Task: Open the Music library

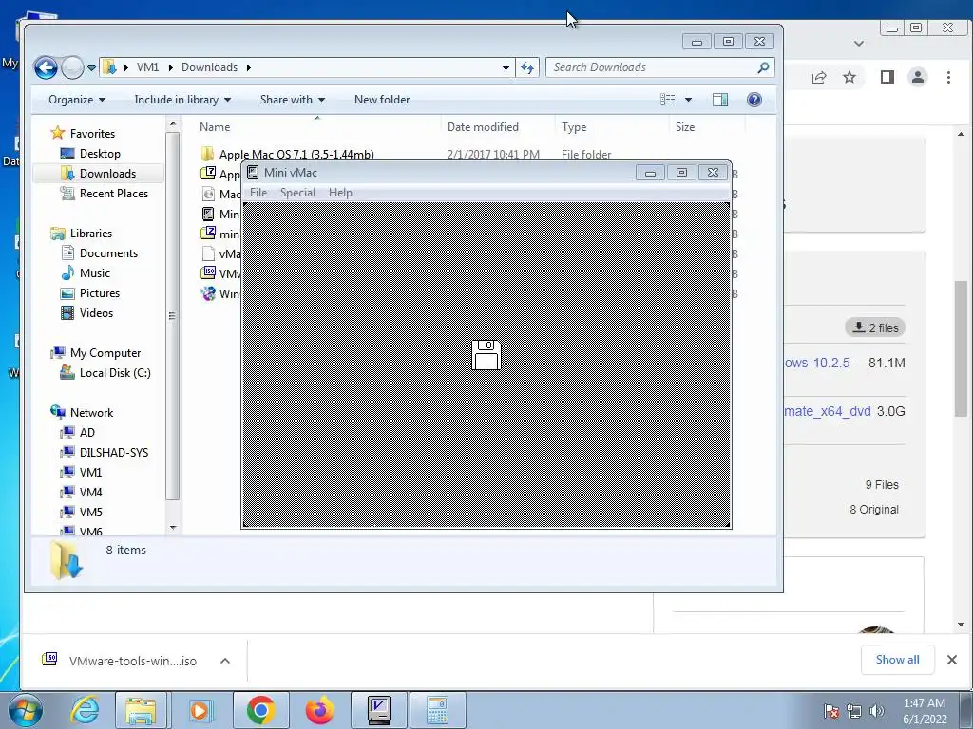Action: pyautogui.click(x=94, y=272)
